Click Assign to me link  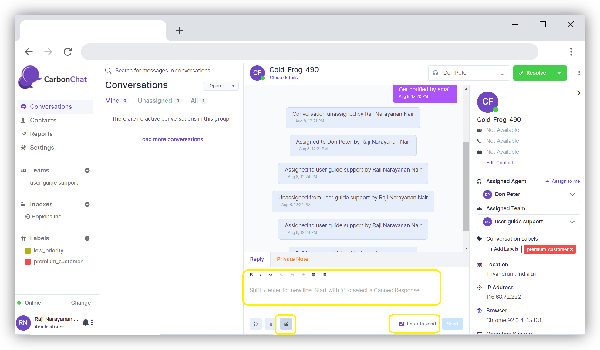[x=565, y=181]
